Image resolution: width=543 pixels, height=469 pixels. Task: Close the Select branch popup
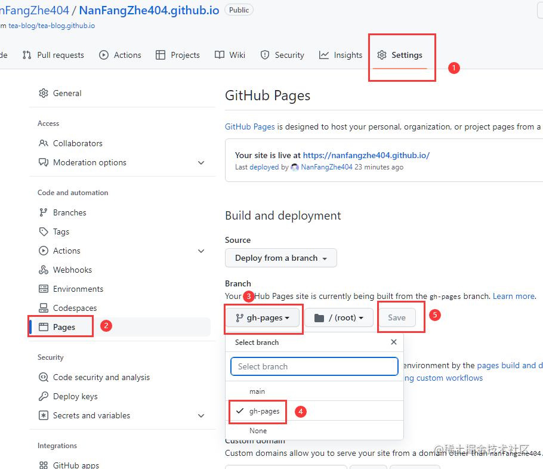[x=394, y=343]
